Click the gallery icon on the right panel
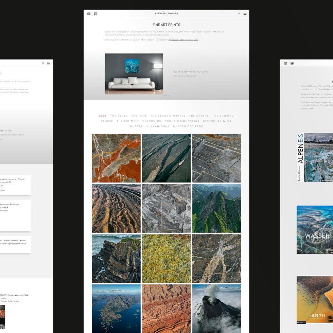 [292, 63]
